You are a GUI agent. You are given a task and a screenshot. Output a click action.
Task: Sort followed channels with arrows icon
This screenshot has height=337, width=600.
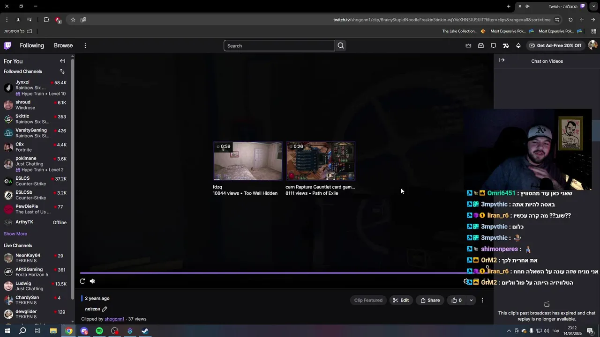pos(62,71)
